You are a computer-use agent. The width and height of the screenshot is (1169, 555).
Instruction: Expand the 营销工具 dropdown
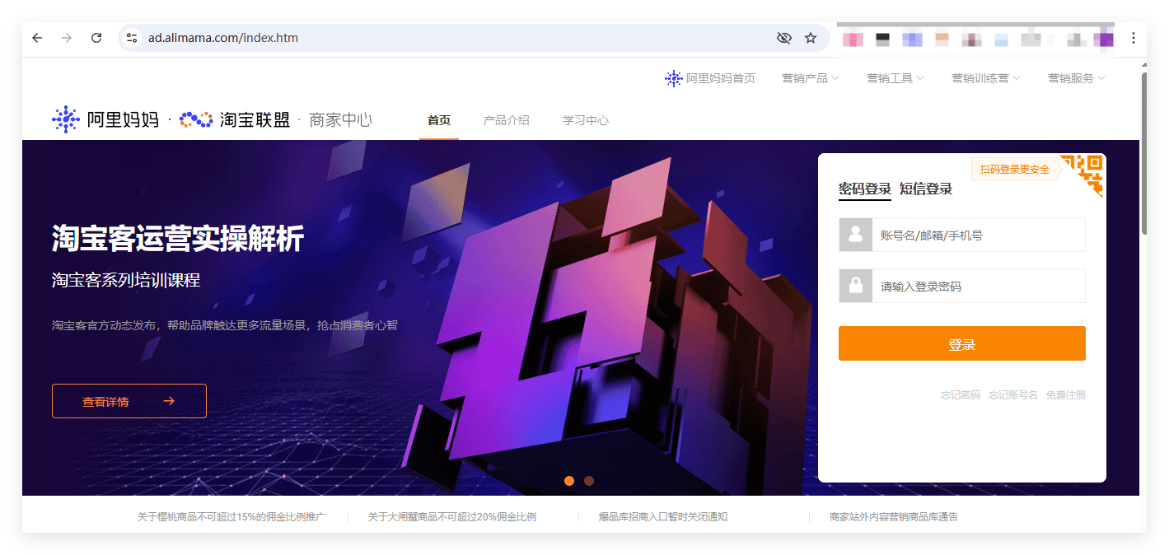(895, 78)
